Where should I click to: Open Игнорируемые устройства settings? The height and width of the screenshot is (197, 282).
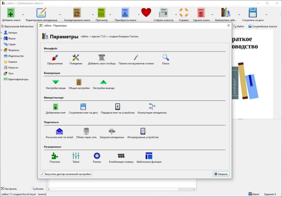click(x=143, y=133)
